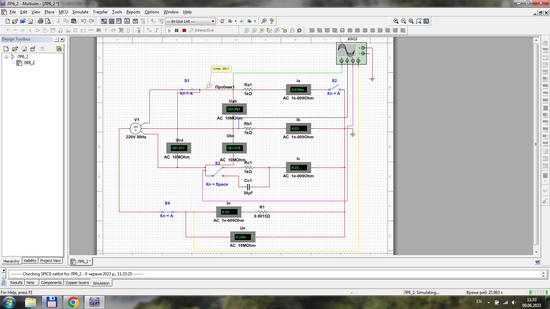Click the Zoom In magnifier icon
550x309 pixels.
396,21
